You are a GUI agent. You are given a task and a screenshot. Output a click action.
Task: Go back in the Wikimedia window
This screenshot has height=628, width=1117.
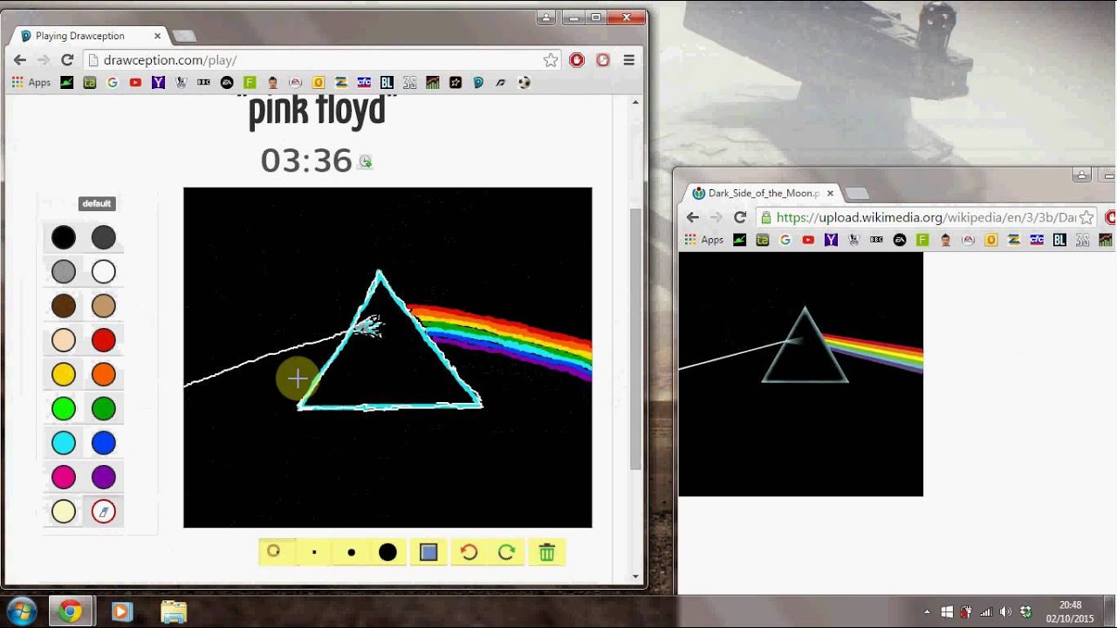(x=693, y=217)
